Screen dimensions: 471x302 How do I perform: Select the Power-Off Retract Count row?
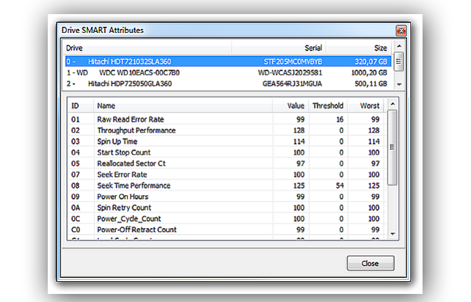227,230
